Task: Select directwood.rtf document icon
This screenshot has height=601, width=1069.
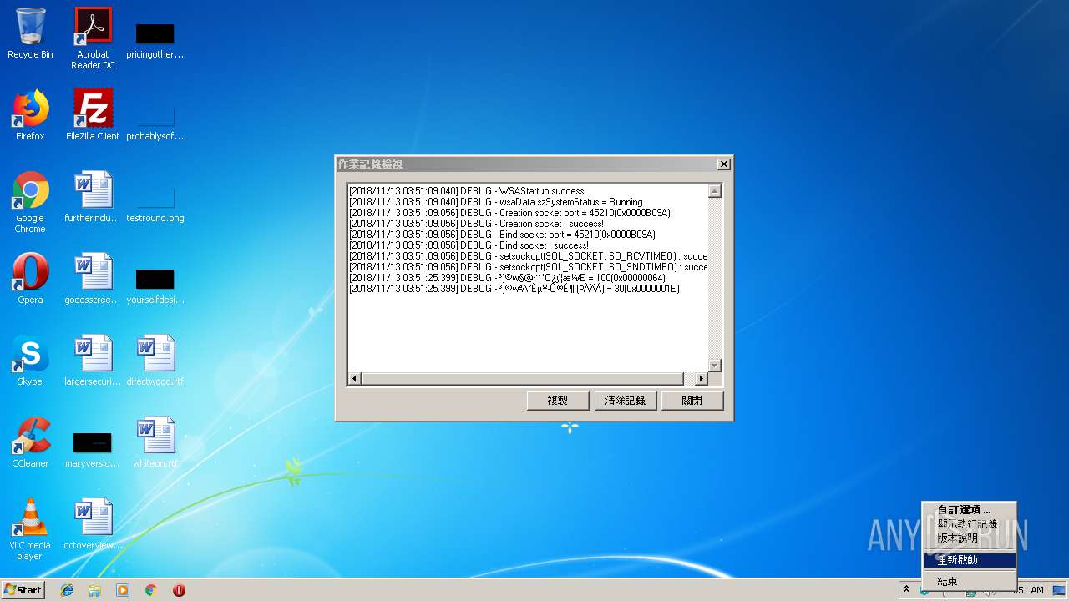Action: click(x=155, y=361)
